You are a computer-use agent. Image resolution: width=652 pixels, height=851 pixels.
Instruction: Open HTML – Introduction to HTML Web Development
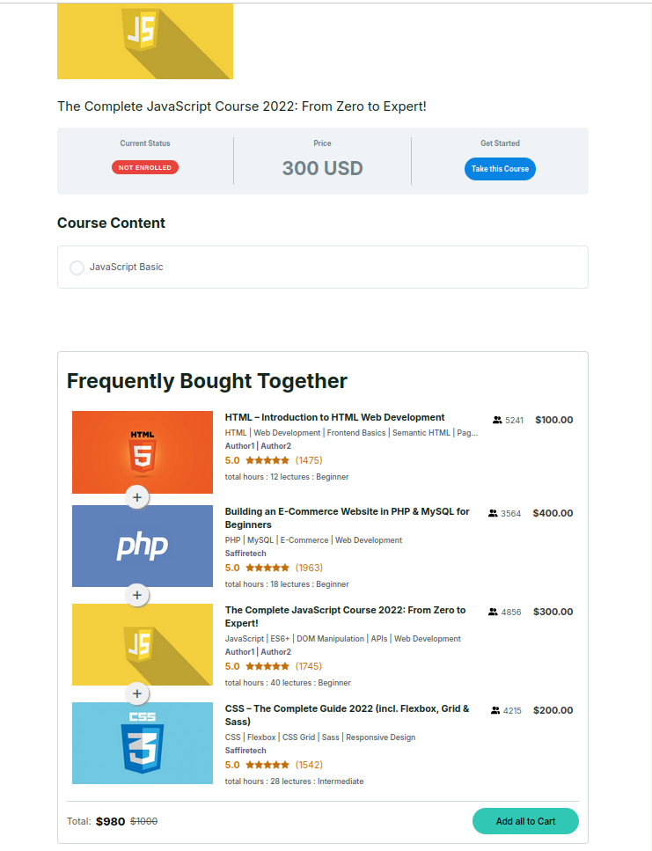334,418
